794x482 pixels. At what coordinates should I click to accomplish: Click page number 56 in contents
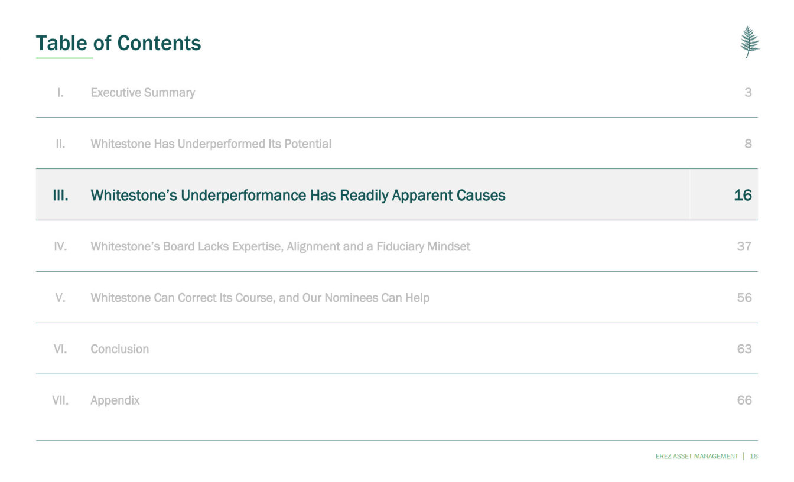click(x=744, y=298)
